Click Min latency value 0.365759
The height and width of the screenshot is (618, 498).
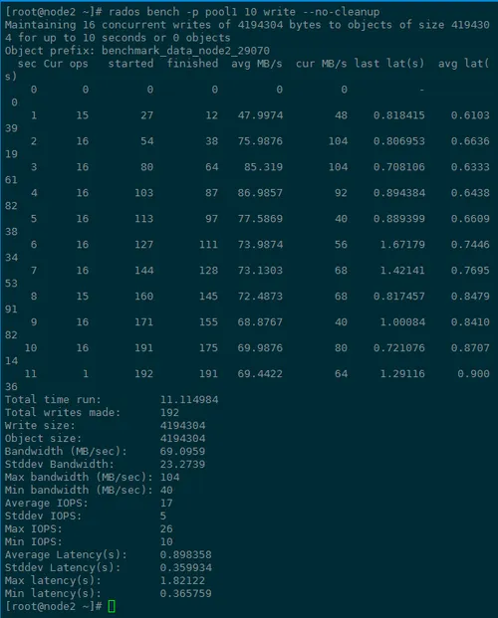tap(186, 593)
